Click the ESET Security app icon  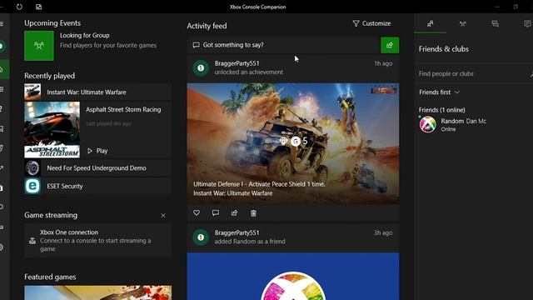(32, 186)
